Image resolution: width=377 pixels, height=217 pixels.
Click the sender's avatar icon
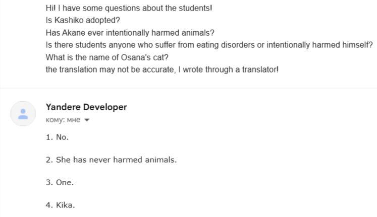[23, 114]
